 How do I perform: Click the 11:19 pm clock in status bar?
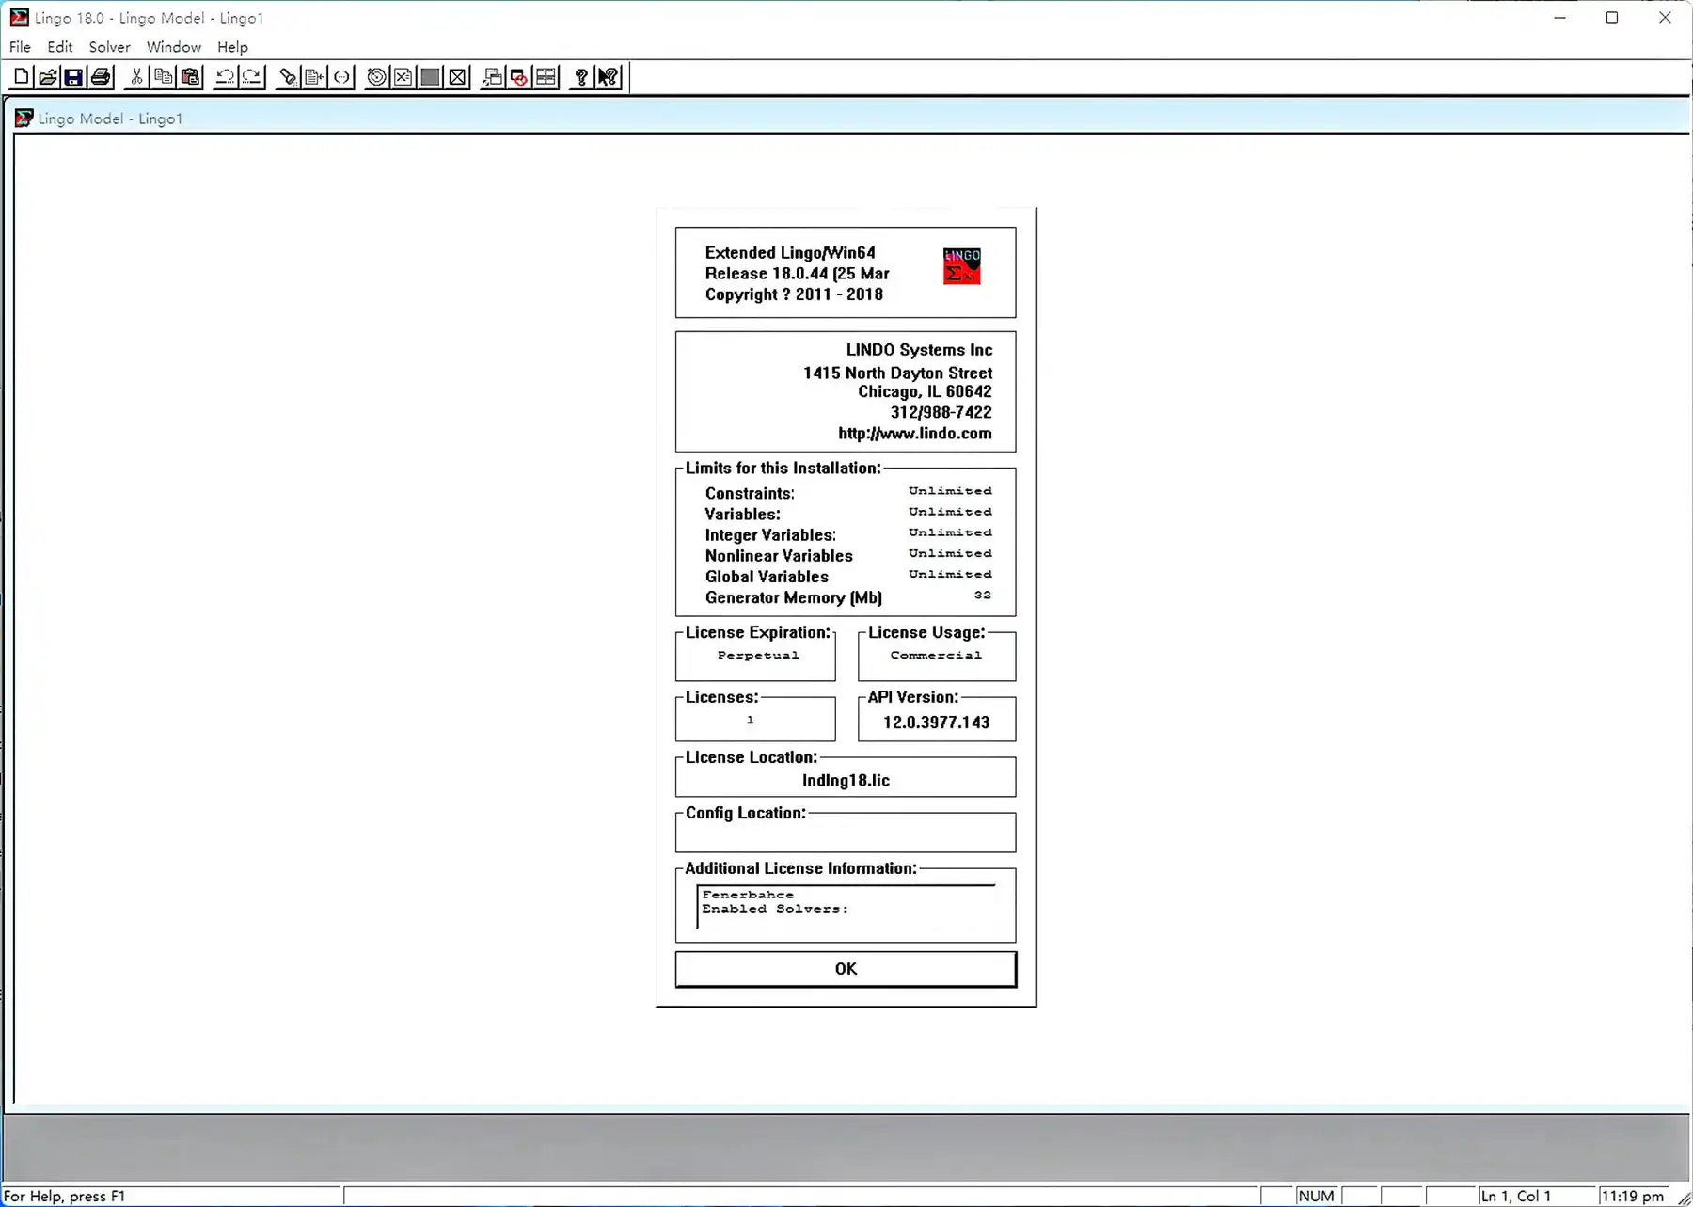(x=1632, y=1196)
